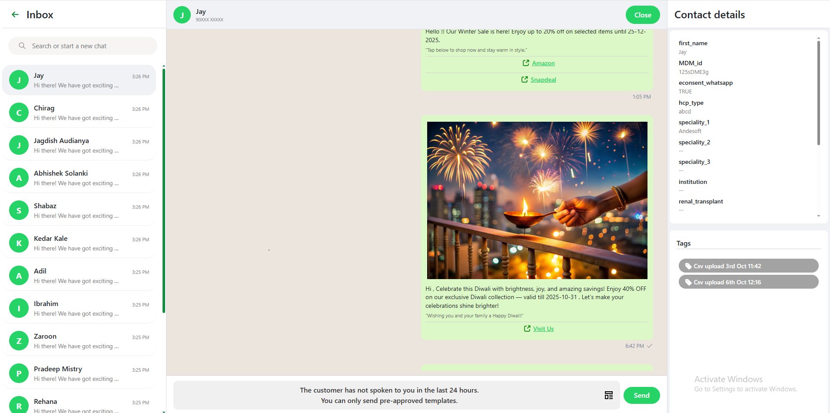Click the back arrow beside Inbox
The width and height of the screenshot is (830, 413).
pyautogui.click(x=15, y=15)
